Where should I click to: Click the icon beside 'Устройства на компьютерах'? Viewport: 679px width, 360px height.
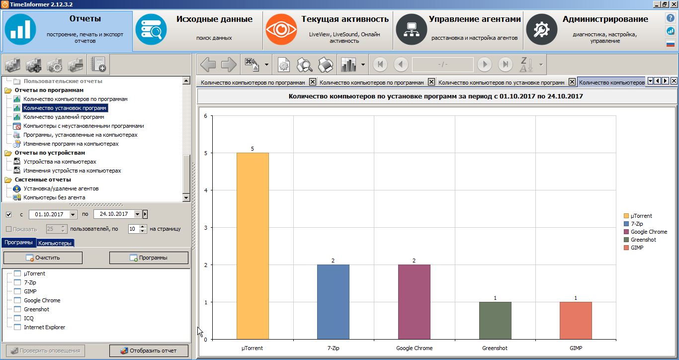point(17,162)
